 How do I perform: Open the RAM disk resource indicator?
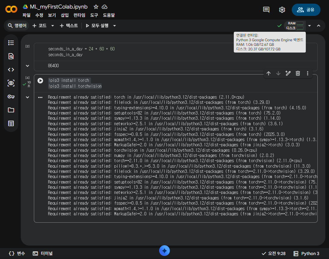tap(295, 26)
